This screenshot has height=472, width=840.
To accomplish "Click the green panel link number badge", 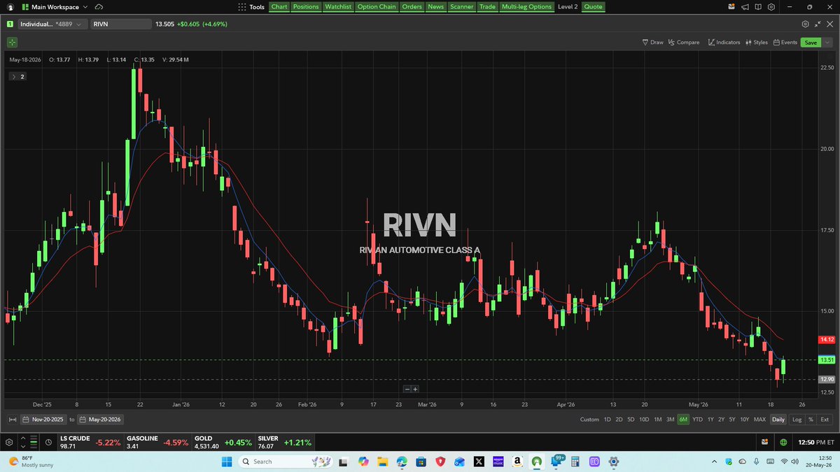I will (x=10, y=24).
